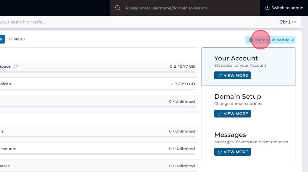Switch to the Menu view tab
The height and width of the screenshot is (172, 308).
pyautogui.click(x=17, y=39)
